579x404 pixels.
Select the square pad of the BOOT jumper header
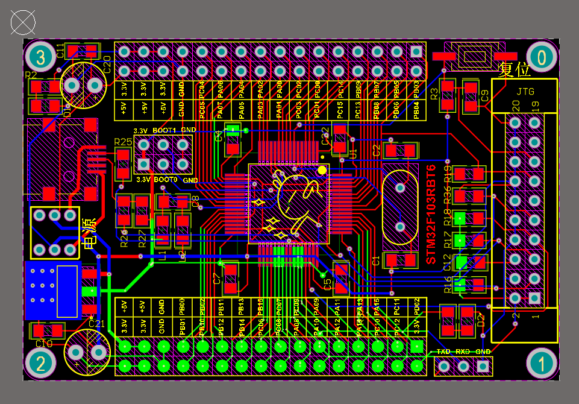pyautogui.click(x=143, y=164)
